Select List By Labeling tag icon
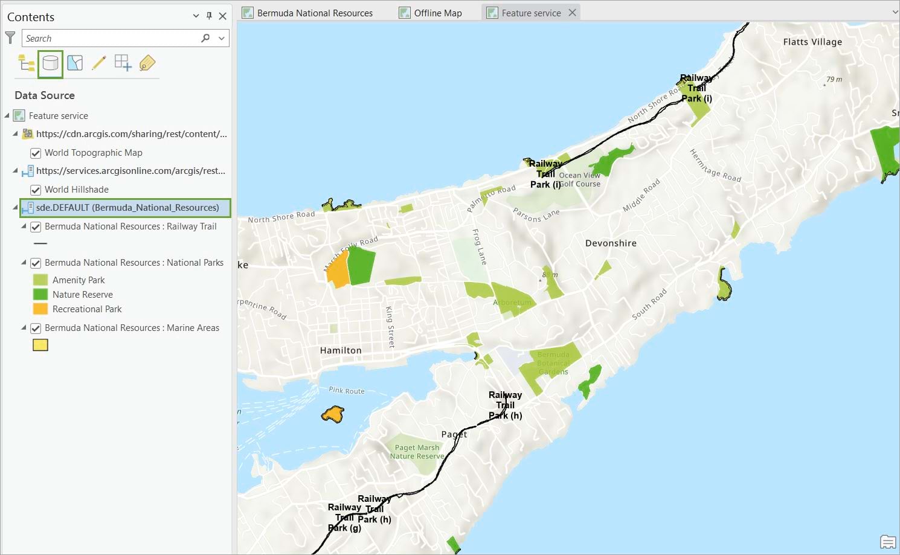The image size is (900, 555). [x=147, y=63]
